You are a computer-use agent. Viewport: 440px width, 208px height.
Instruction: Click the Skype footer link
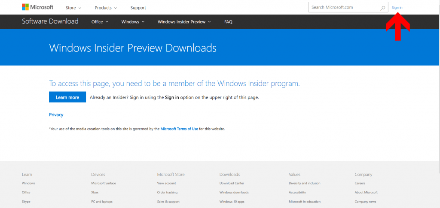click(x=26, y=202)
